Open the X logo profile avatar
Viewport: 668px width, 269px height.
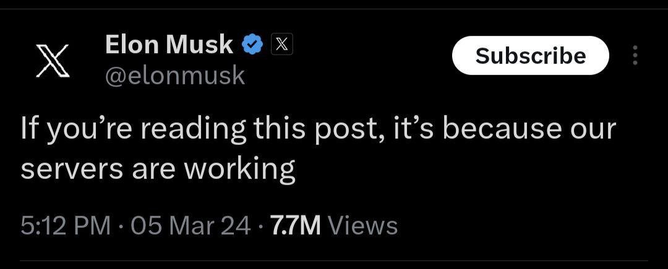(x=53, y=61)
